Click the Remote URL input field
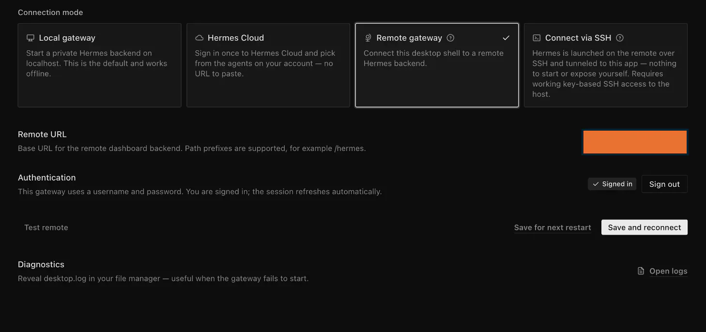Image resolution: width=706 pixels, height=332 pixels. 635,142
